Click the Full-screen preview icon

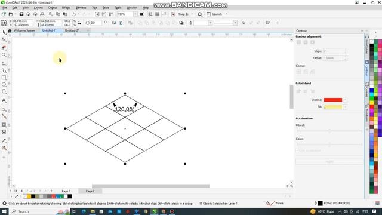tap(141, 14)
